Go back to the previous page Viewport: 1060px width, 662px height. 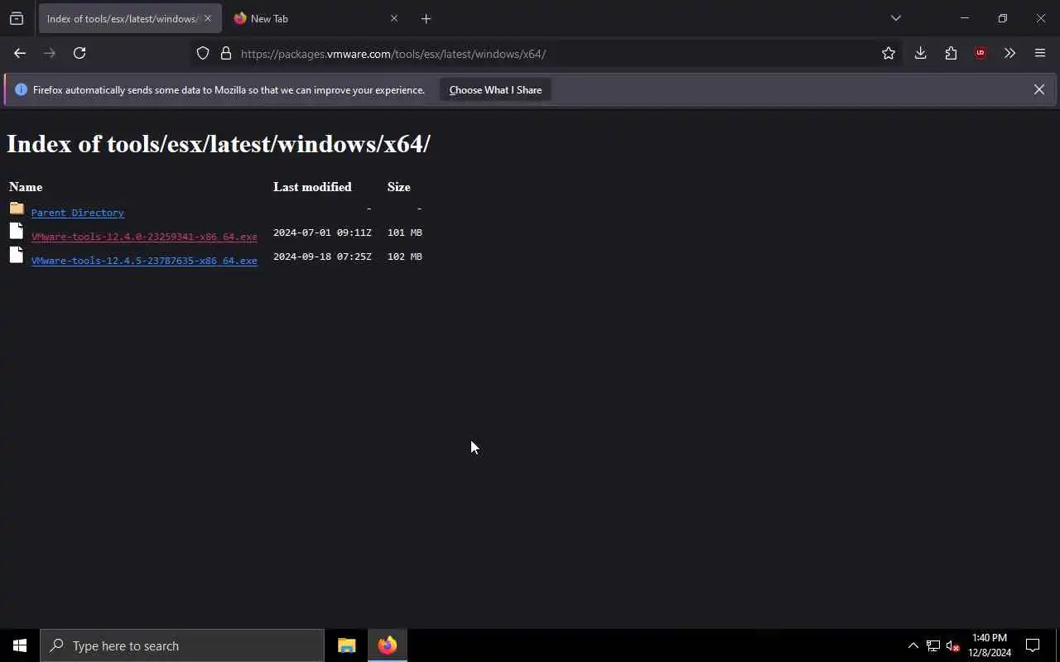(x=20, y=53)
